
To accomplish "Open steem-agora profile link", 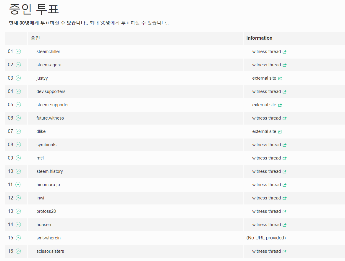I will pyautogui.click(x=49, y=65).
